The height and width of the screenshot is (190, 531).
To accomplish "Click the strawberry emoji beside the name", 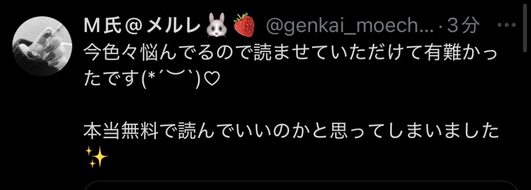I will click(x=243, y=27).
